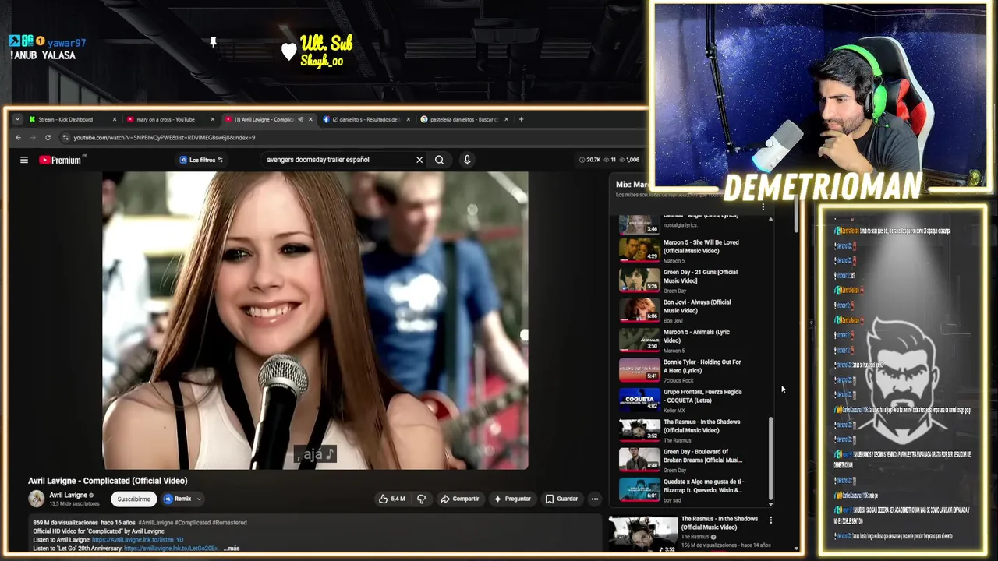Play Grupo Frontera COQUETA thumbnail
This screenshot has height=561, width=998.
(x=639, y=400)
